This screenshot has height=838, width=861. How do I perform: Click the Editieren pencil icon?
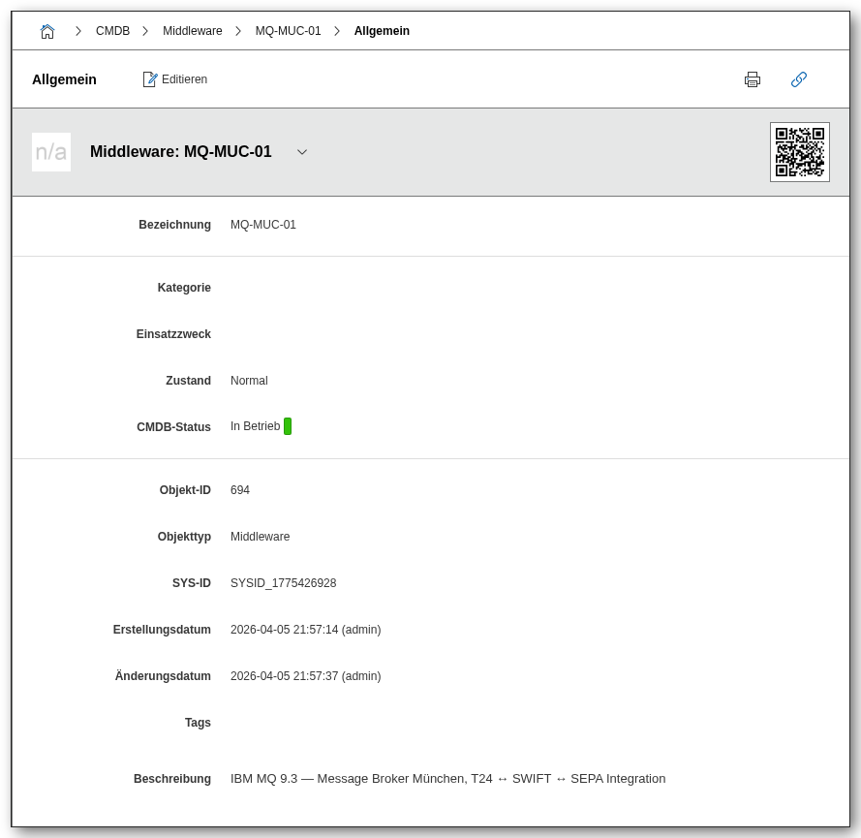click(151, 78)
